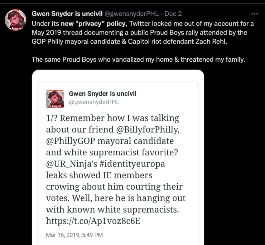
Task: Open the @gwensnyderPHL handle in header
Action: coord(132,14)
